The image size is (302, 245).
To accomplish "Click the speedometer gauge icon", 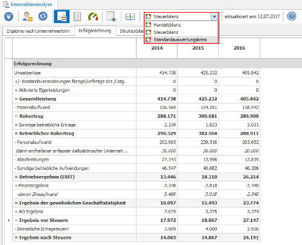I will point(93,16).
